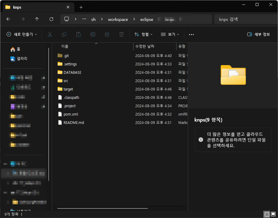Screen dimensions: 278x218
Task: Rename selected item with rename icon
Action: tap(93, 34)
